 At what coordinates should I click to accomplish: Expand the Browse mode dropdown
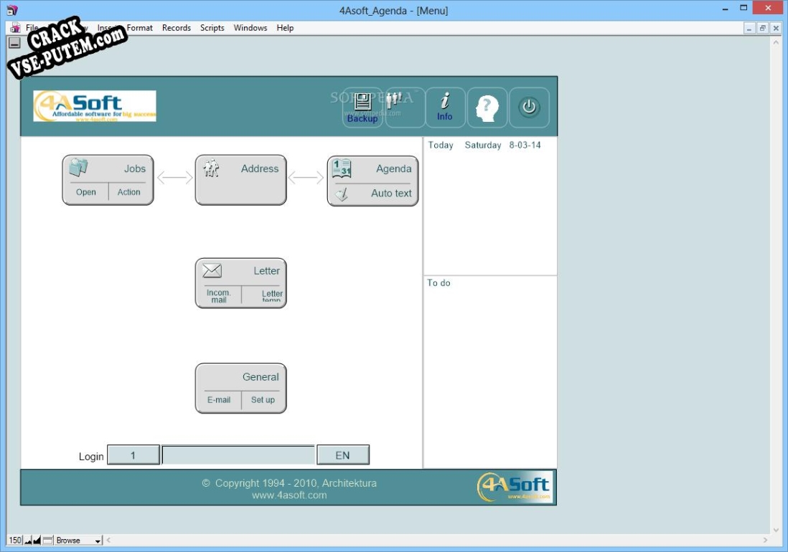[x=98, y=541]
